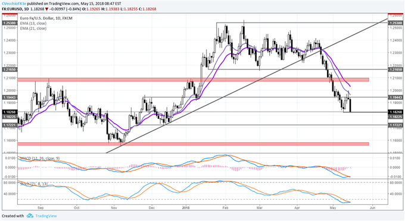Click the CVecchioFX3e publisher name
The height and width of the screenshot is (221, 405).
pyautogui.click(x=14, y=4)
